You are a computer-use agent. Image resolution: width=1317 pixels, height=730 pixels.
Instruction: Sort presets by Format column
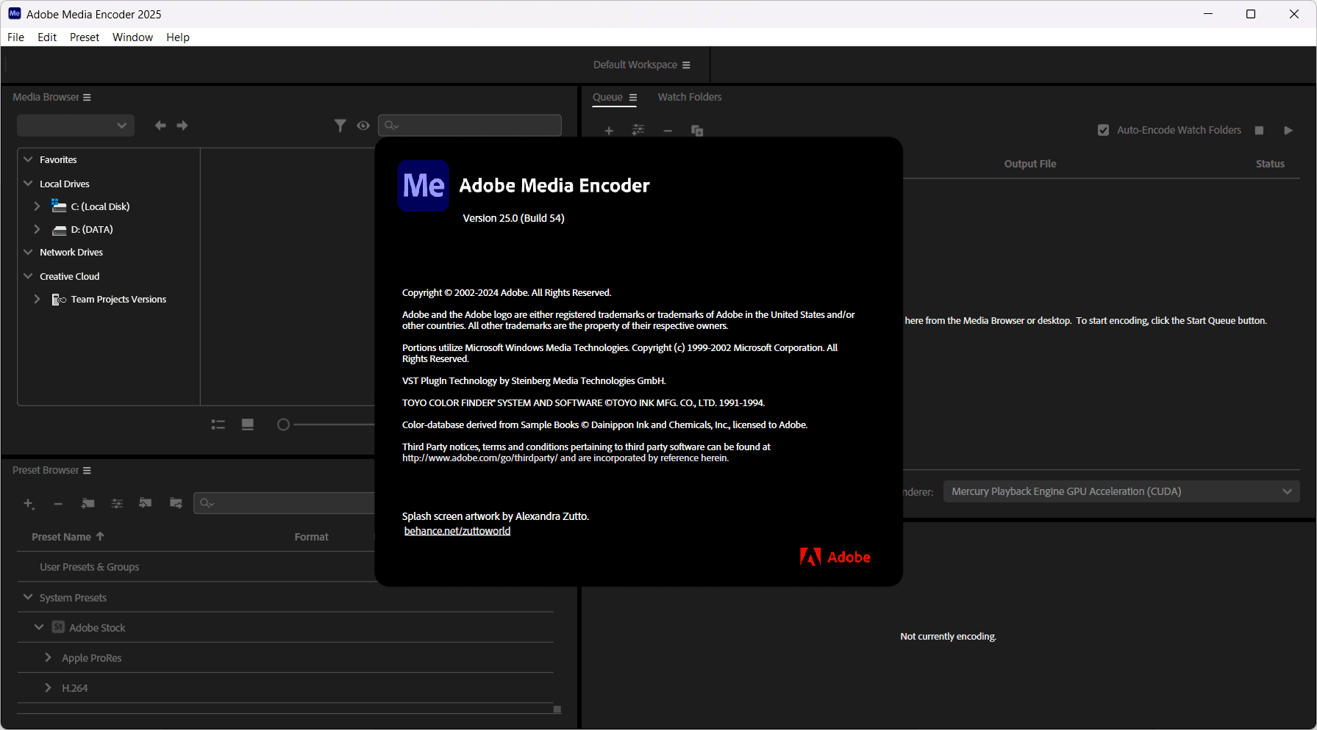(x=312, y=537)
